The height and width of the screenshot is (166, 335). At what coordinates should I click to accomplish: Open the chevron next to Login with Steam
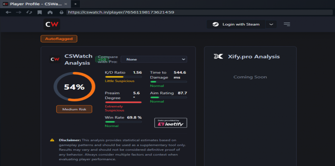(271, 24)
